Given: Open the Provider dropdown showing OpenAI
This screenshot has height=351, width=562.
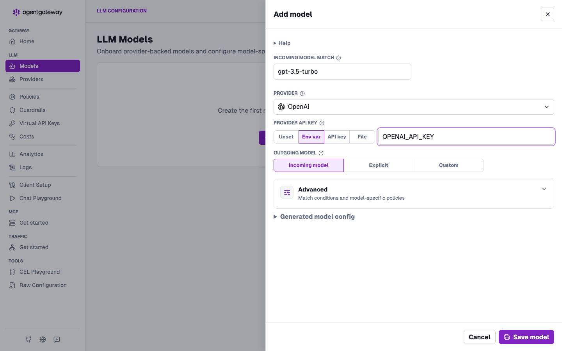Looking at the screenshot, I should (x=414, y=107).
